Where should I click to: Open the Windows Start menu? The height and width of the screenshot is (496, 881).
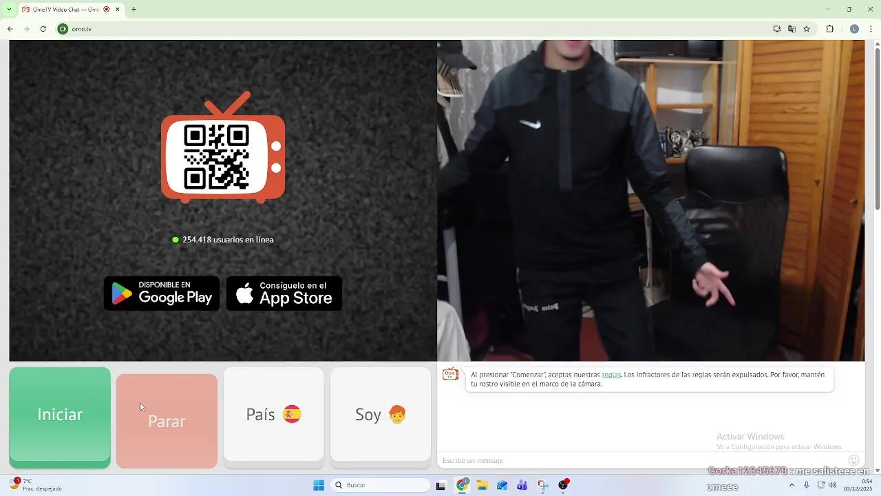point(319,485)
